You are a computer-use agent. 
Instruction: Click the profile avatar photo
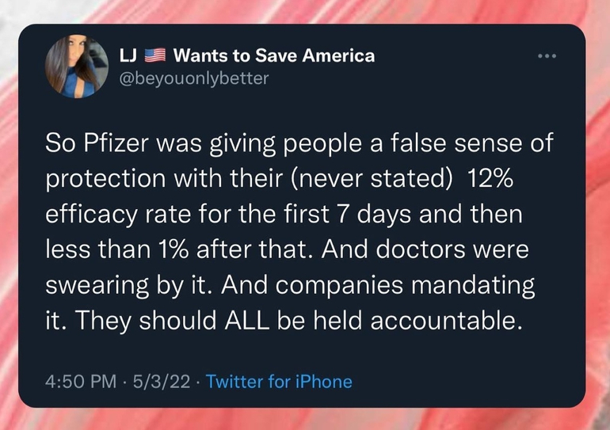coord(77,67)
